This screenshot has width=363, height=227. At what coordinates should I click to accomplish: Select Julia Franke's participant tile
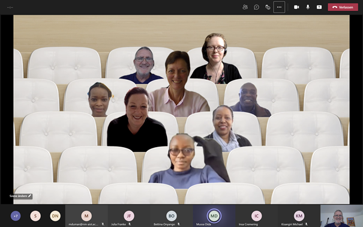[x=129, y=216]
